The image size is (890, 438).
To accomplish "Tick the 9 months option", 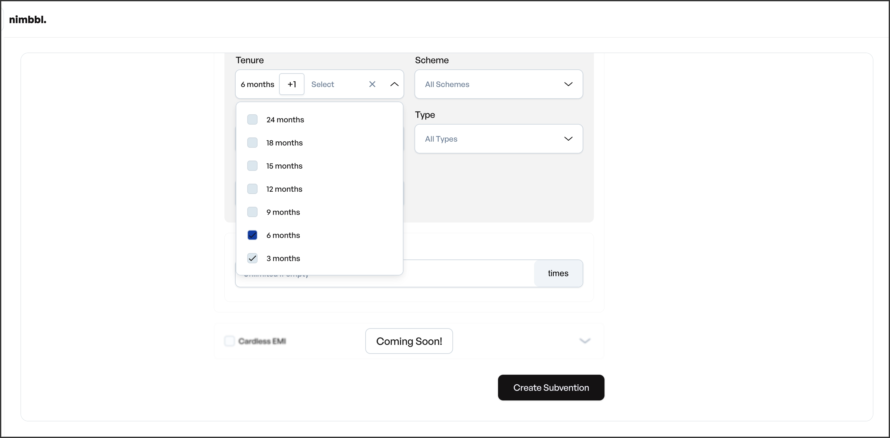I will [x=252, y=212].
